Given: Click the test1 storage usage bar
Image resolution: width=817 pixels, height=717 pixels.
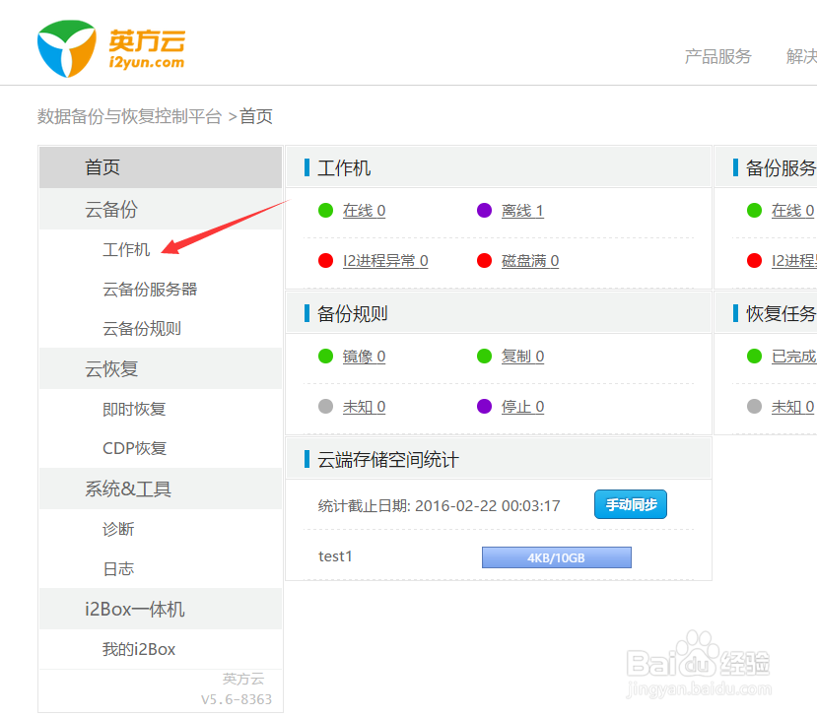Looking at the screenshot, I should point(556,556).
